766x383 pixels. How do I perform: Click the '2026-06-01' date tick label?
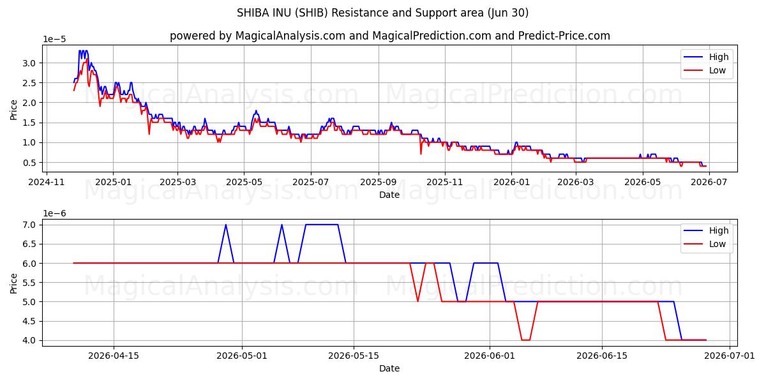[490, 356]
